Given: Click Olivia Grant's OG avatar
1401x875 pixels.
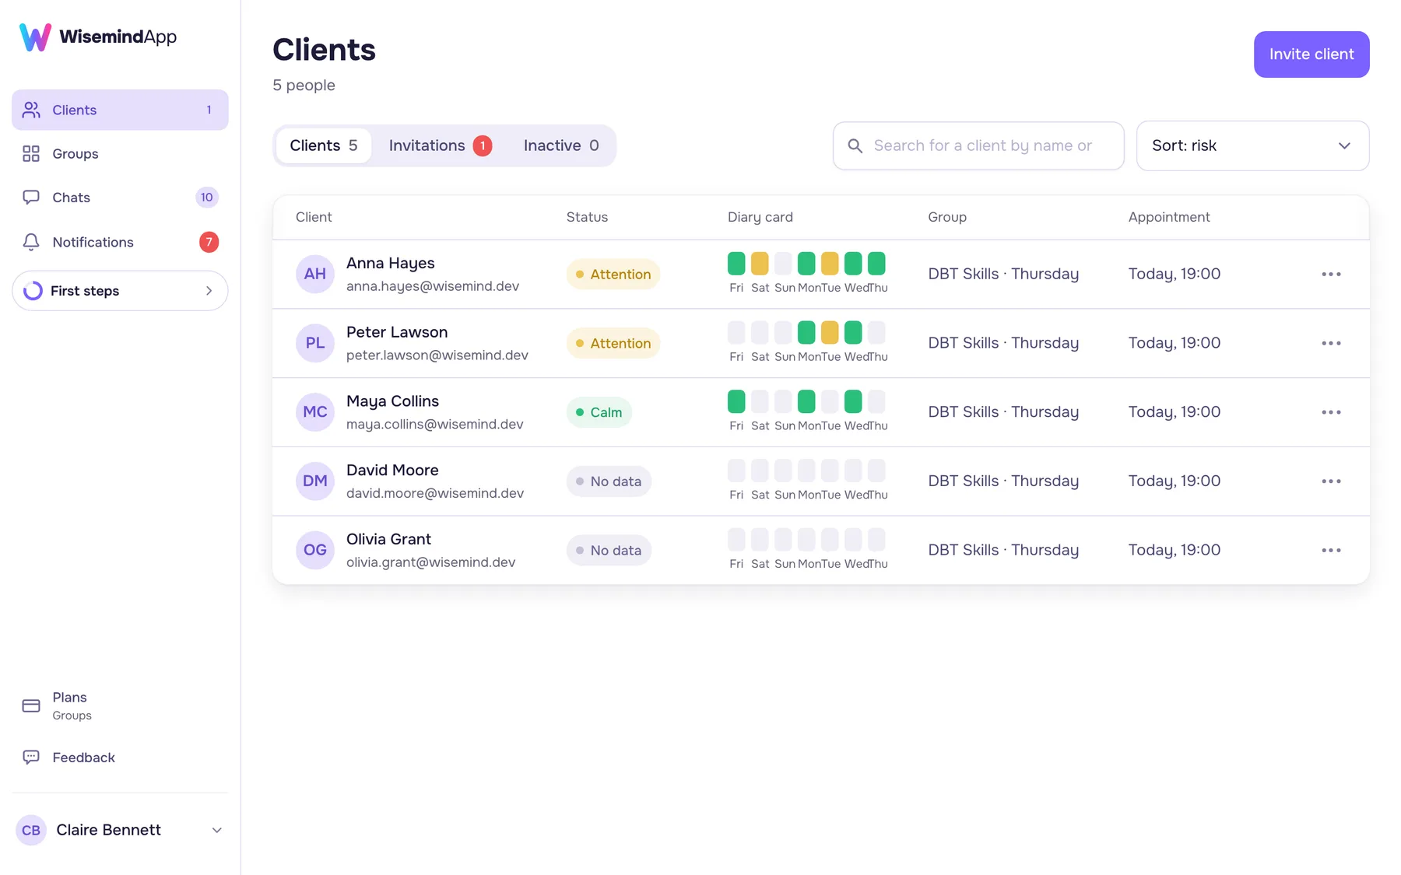Looking at the screenshot, I should (315, 550).
